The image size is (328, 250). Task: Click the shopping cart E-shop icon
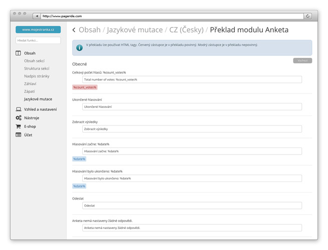(x=19, y=126)
